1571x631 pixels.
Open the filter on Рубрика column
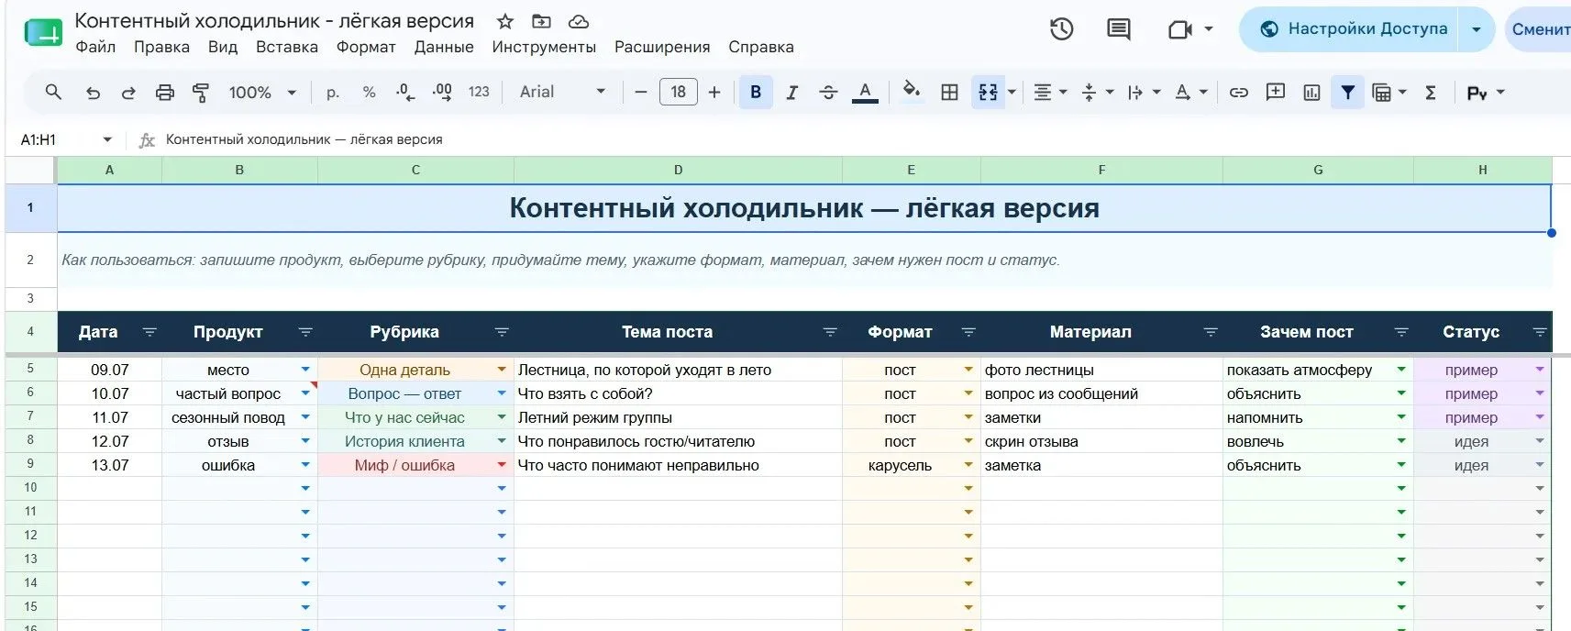point(502,332)
